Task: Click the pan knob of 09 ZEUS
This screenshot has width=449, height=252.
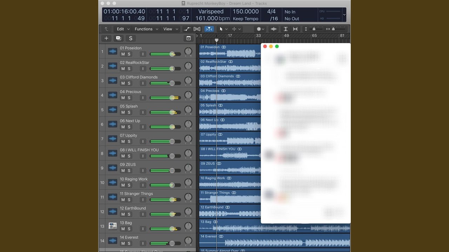Action: 188,168
